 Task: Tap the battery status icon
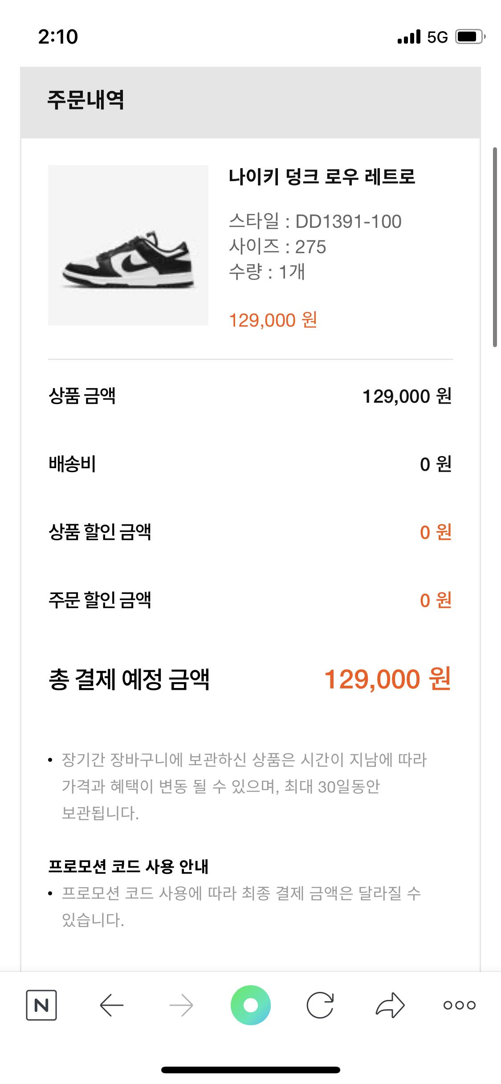coord(469,37)
